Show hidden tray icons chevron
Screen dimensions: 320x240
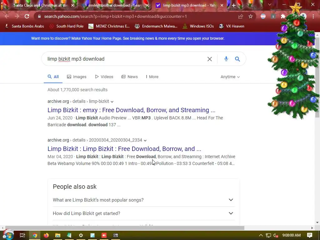(x=261, y=235)
